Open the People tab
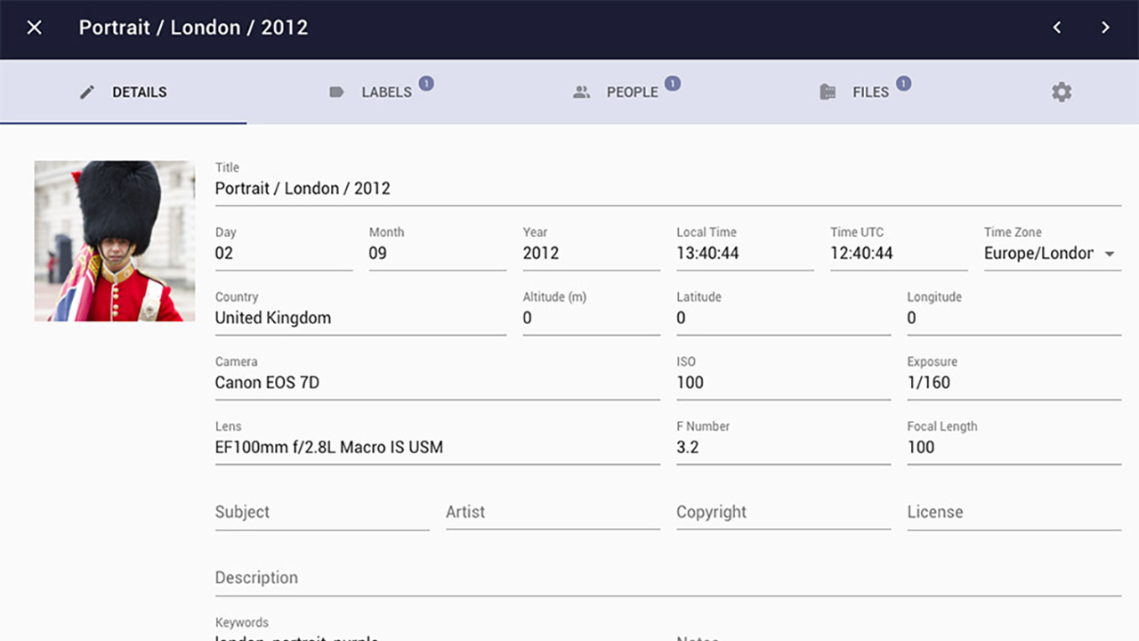 click(632, 92)
